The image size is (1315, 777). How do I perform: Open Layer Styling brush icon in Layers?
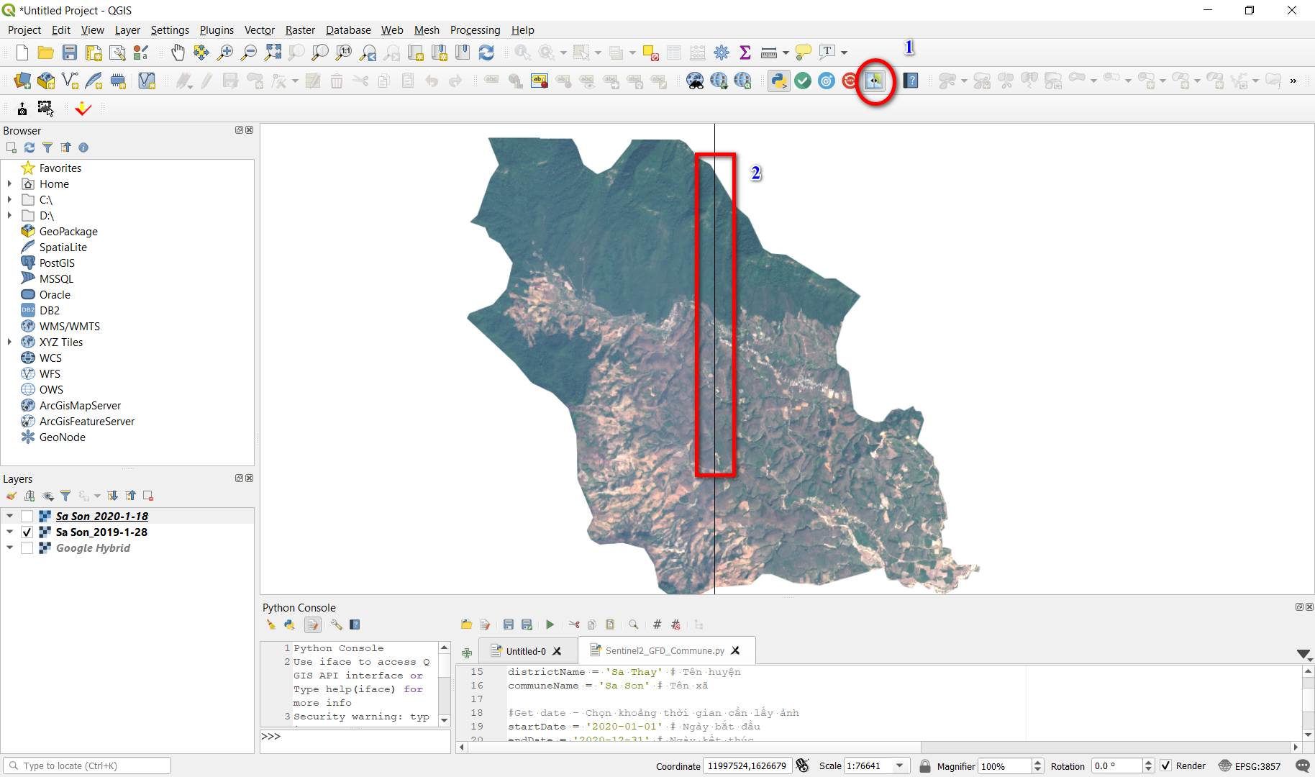[12, 496]
